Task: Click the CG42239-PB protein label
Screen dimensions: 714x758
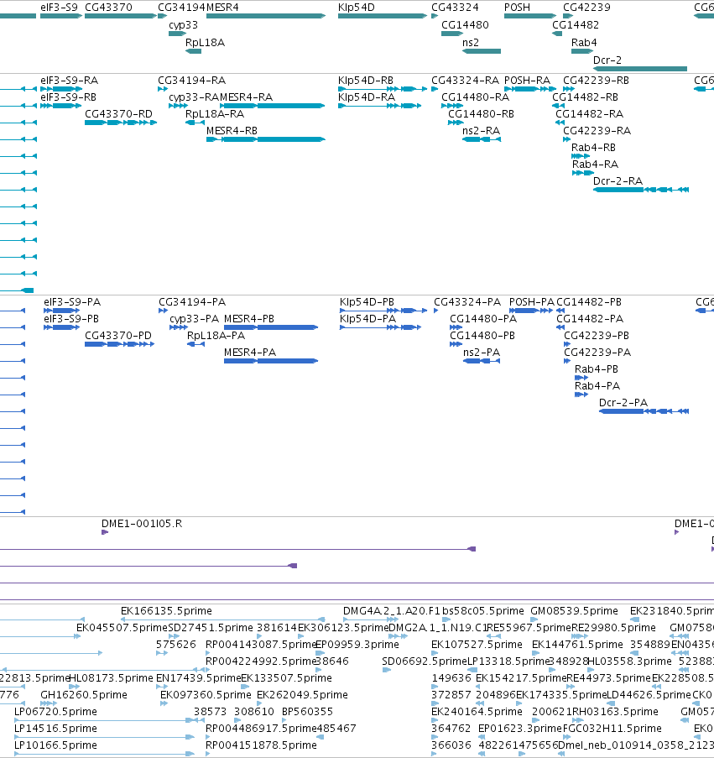Action: pos(597,336)
